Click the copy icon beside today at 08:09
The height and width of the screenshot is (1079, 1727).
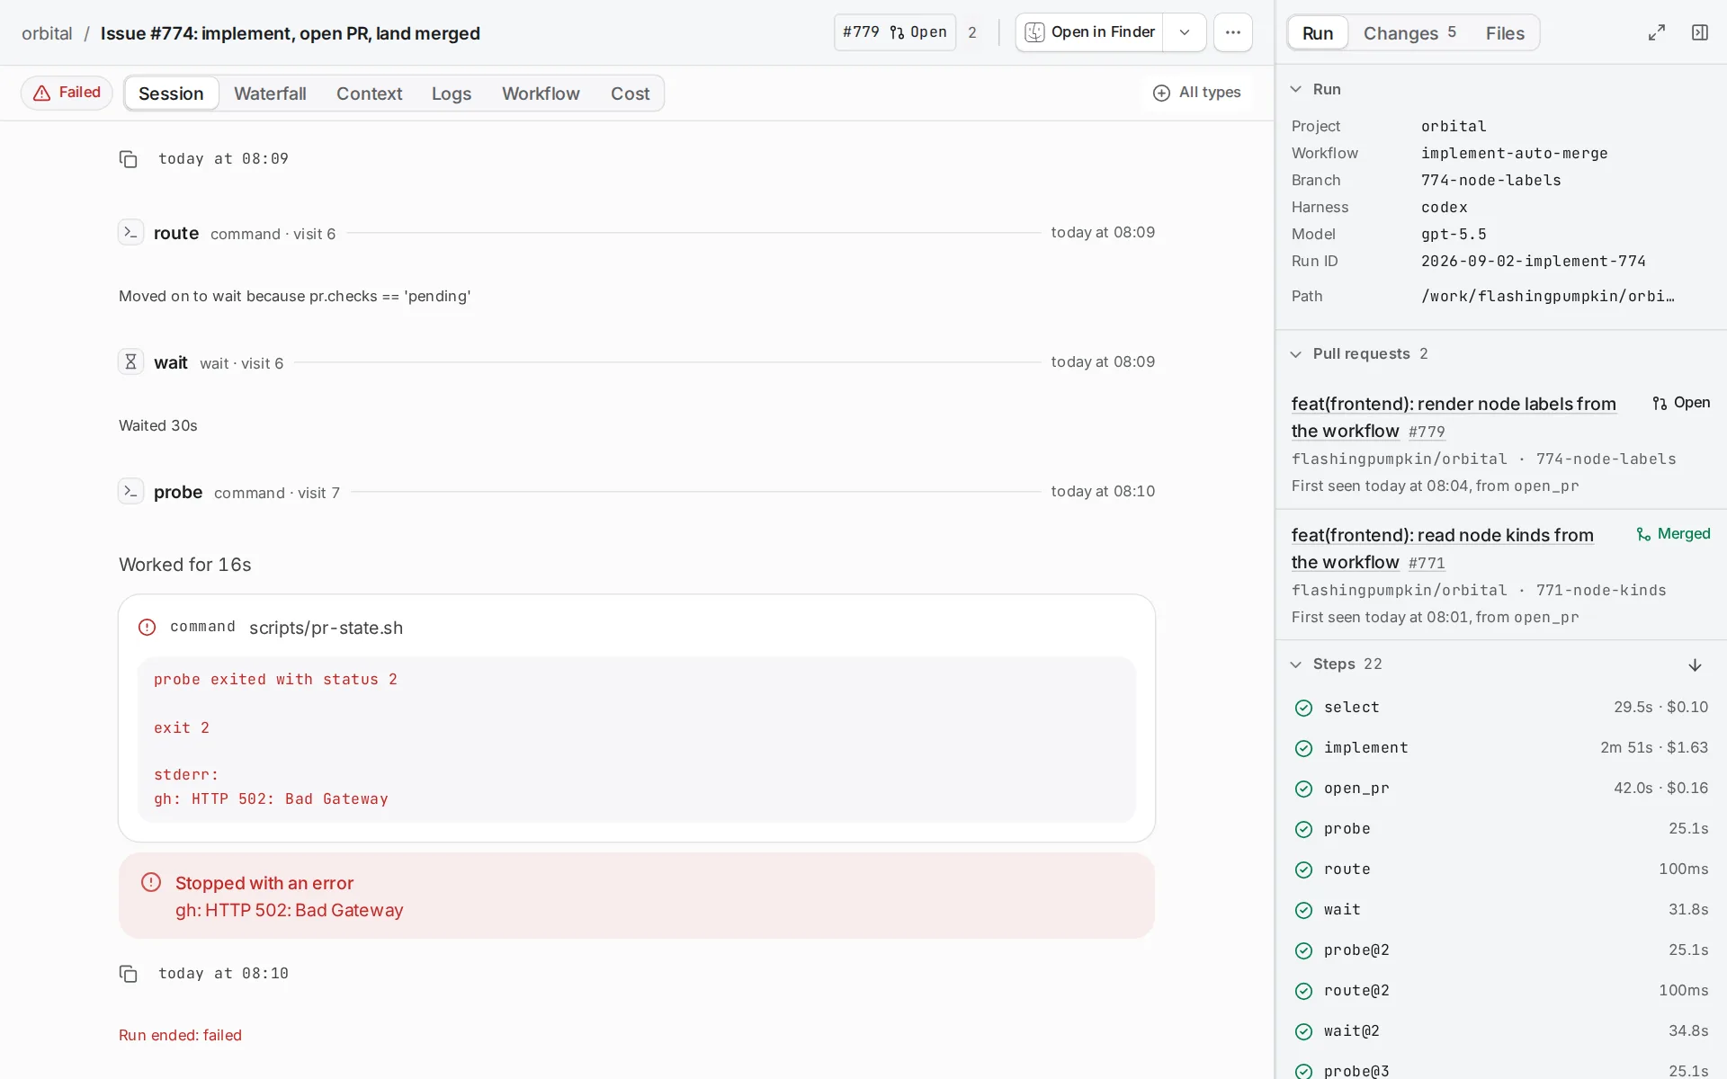[129, 159]
